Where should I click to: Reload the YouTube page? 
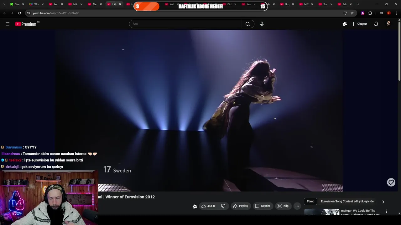[19, 13]
